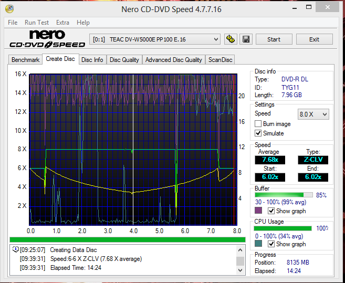Screen dimensions: 345x283
Task: Click the Buffer 85% value
Action: pyautogui.click(x=321, y=195)
